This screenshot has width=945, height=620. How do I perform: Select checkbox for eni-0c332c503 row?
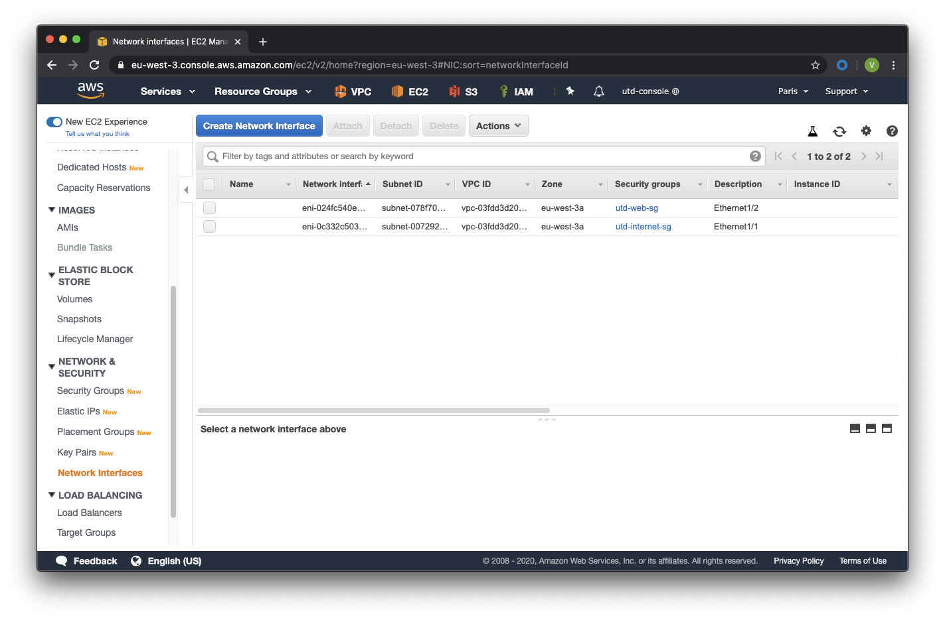click(209, 227)
